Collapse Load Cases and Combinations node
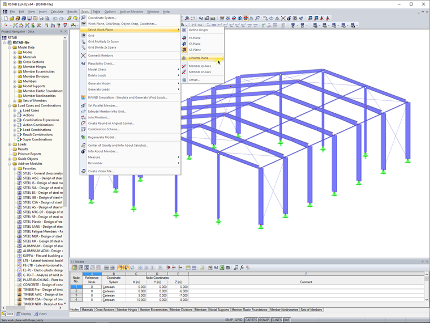The image size is (430, 323). coord(10,105)
